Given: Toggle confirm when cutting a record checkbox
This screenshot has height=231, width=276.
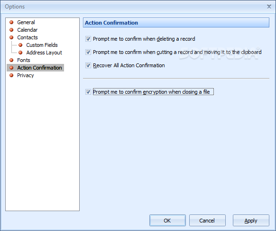Looking at the screenshot, I should pyautogui.click(x=88, y=52).
